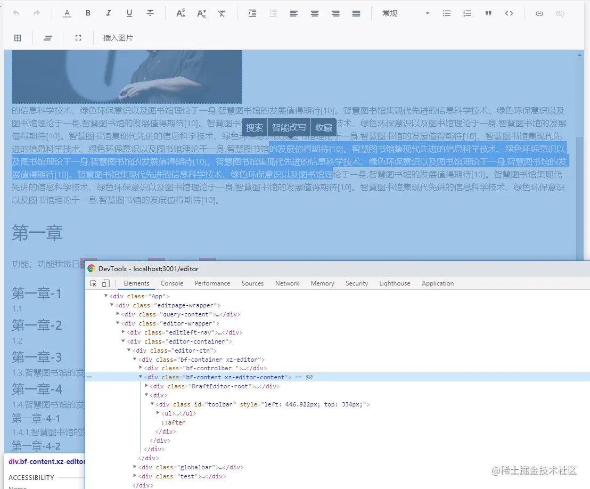Toggle underline formatting
This screenshot has width=590, height=489.
pyautogui.click(x=129, y=13)
